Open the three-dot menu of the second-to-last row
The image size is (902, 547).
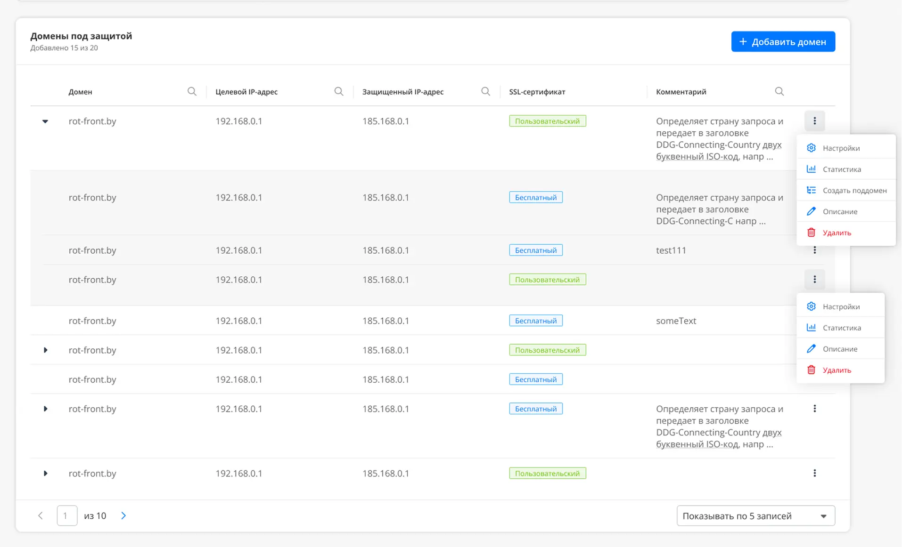pos(814,409)
